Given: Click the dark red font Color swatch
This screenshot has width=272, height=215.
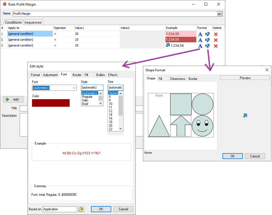Looking at the screenshot, I should click(51, 103).
